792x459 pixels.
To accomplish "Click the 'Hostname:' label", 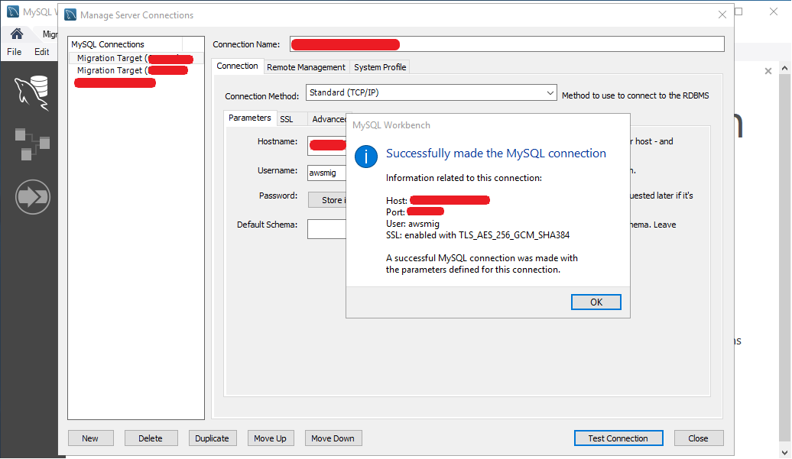I will click(278, 142).
